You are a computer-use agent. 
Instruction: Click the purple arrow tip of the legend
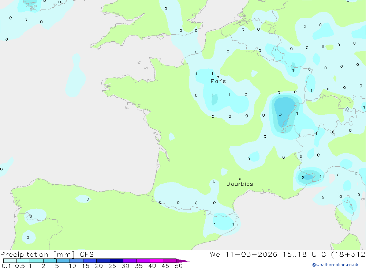coord(183,261)
